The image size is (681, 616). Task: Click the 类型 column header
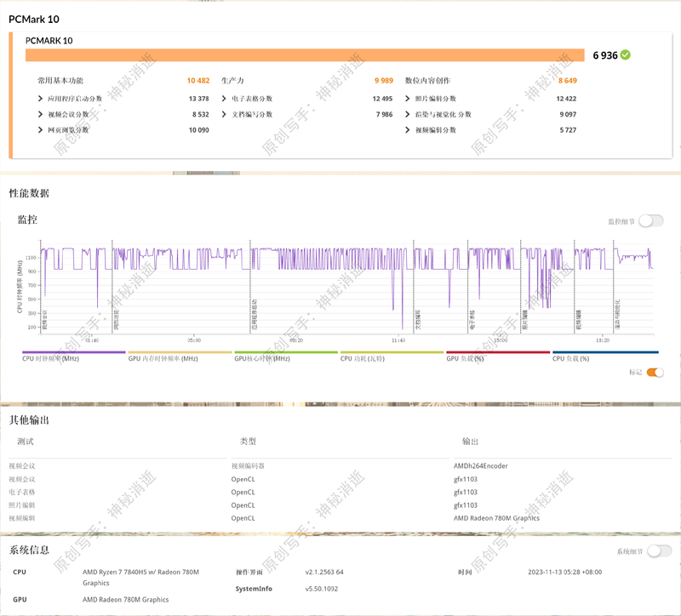pyautogui.click(x=248, y=442)
